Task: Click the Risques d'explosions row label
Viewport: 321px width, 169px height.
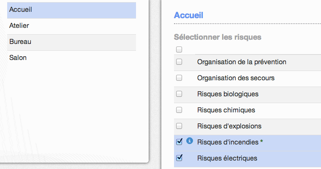Action: point(229,126)
